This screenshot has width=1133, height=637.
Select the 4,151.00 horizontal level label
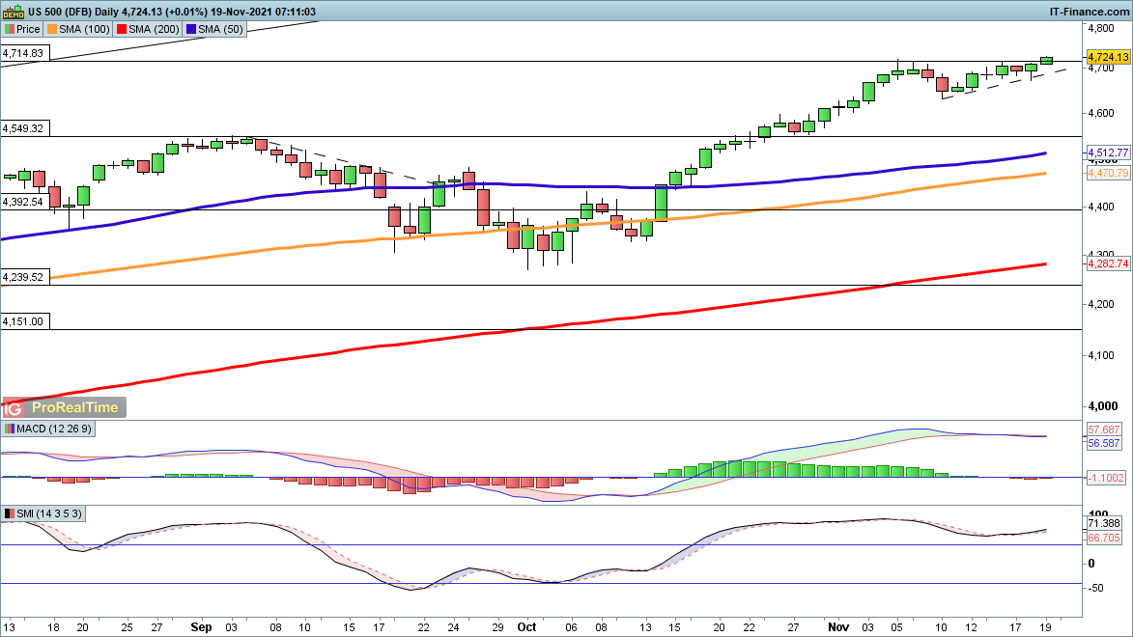(23, 320)
